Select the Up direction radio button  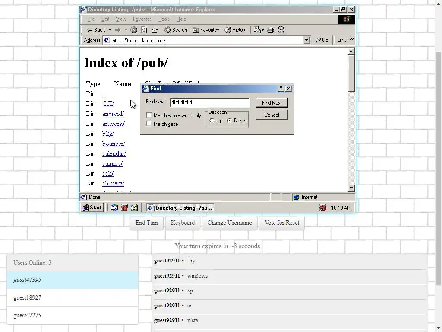[x=212, y=121]
